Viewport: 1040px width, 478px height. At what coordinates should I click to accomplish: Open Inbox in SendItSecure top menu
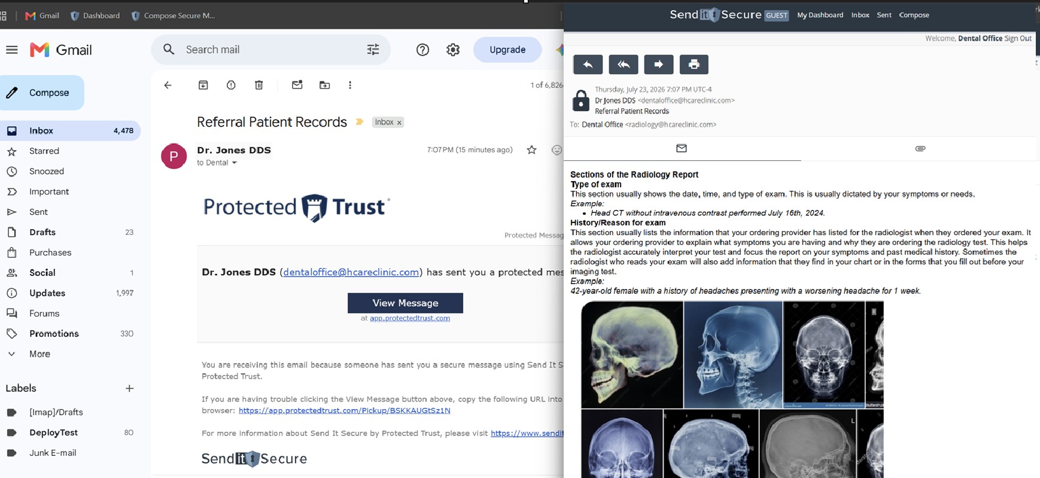860,15
